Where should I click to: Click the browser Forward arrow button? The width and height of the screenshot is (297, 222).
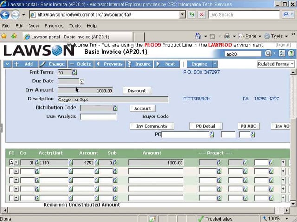click(15, 14)
